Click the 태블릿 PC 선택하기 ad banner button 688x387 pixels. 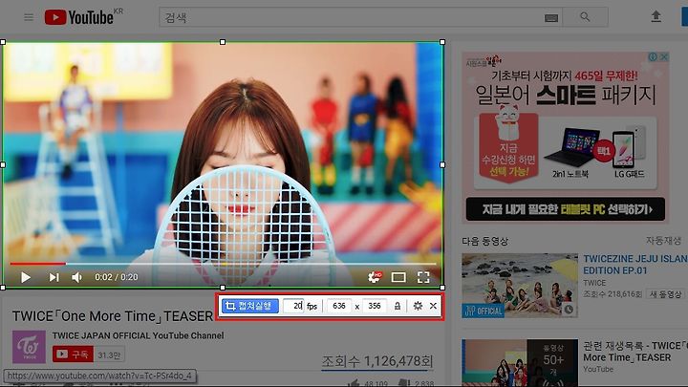[x=566, y=209]
